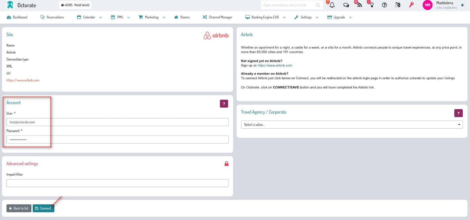Viewport: 470px width, 220px height.
Task: Go to the Dashboard
Action: pyautogui.click(x=17, y=17)
